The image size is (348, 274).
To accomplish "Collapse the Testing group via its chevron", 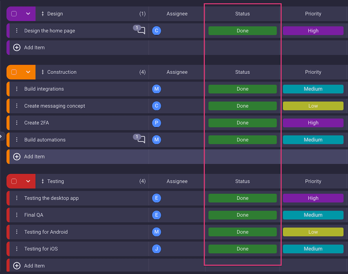I will 28,181.
